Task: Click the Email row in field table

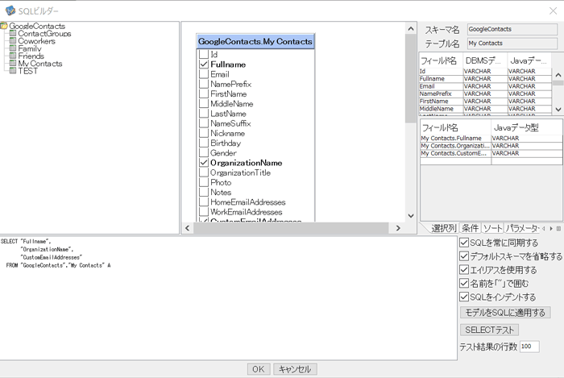Action: tap(485, 86)
